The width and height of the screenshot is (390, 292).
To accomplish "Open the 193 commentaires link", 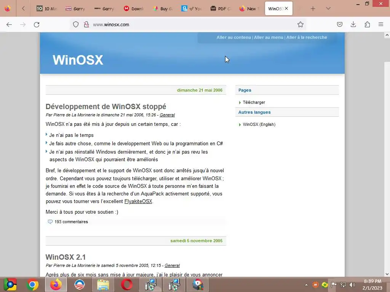I will [71, 222].
